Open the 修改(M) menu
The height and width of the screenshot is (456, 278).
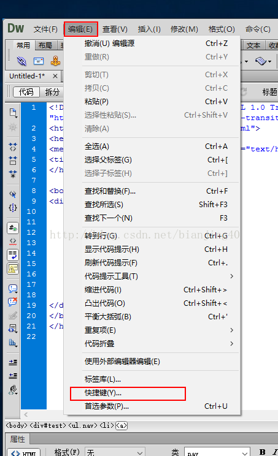(x=184, y=29)
